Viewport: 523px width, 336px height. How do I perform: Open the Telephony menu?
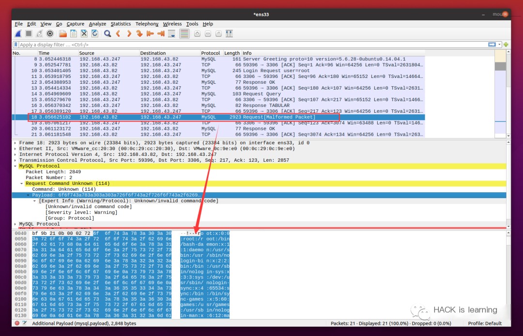pos(147,24)
